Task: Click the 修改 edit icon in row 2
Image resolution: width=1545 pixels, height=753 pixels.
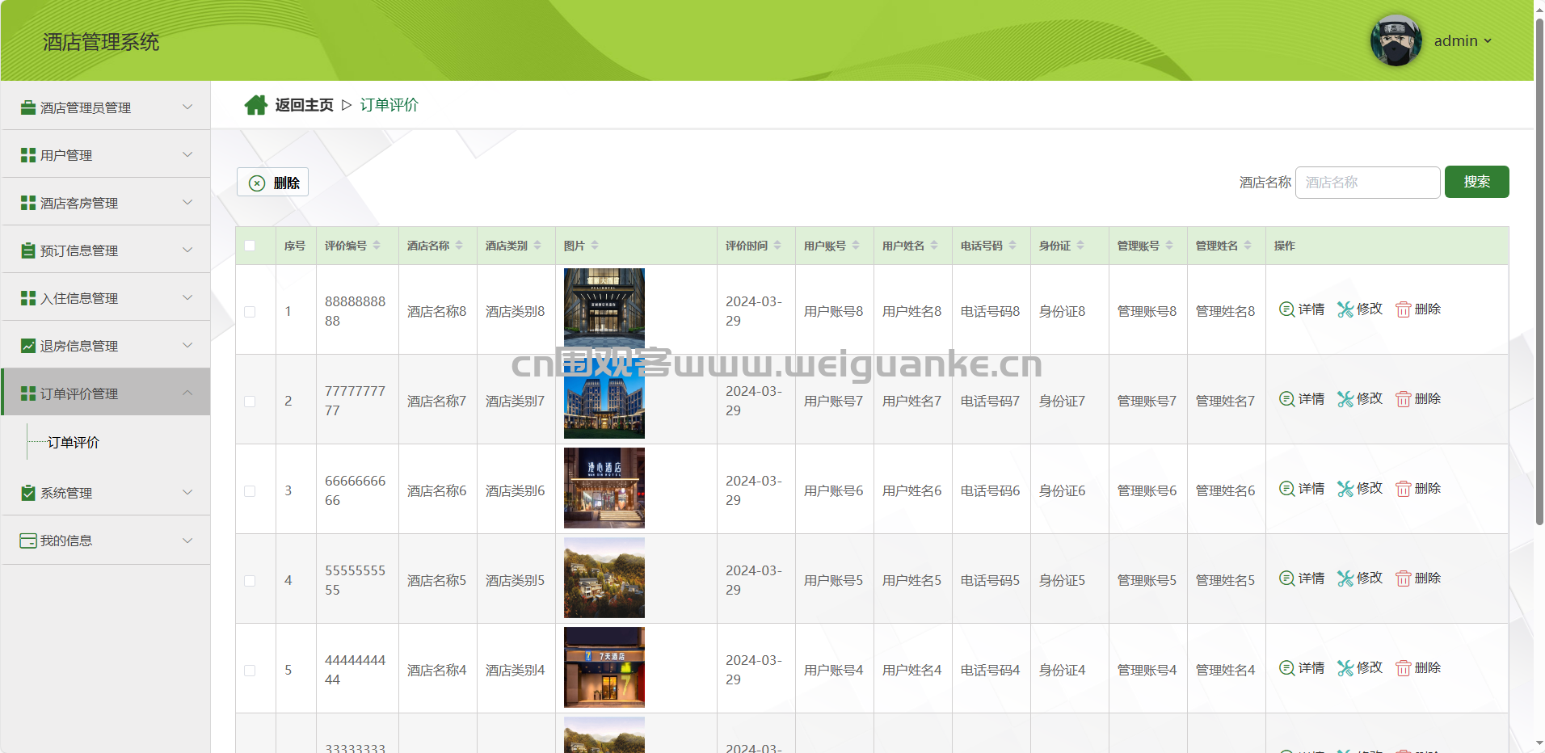Action: 1345,399
